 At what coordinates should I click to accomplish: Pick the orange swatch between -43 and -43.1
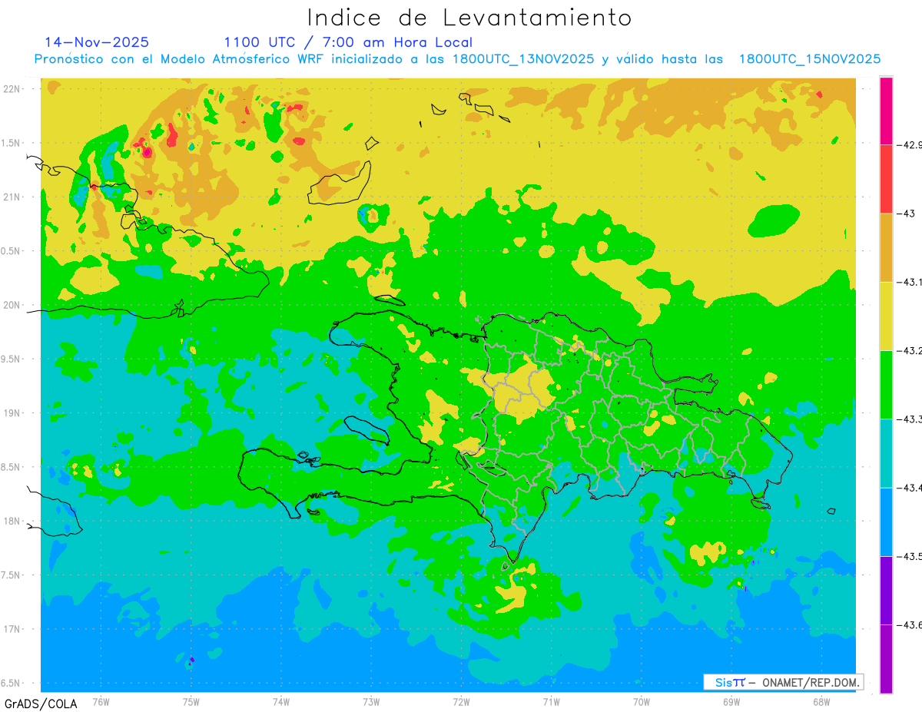point(886,247)
